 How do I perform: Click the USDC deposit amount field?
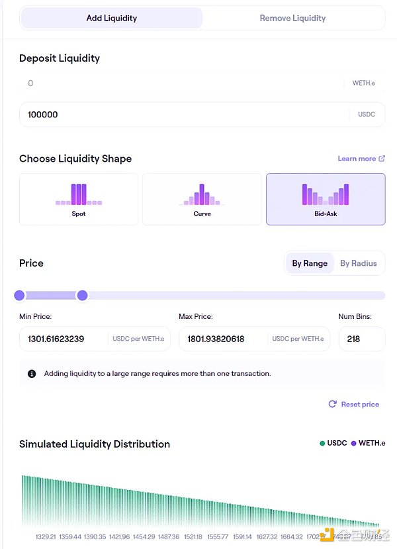click(179, 115)
